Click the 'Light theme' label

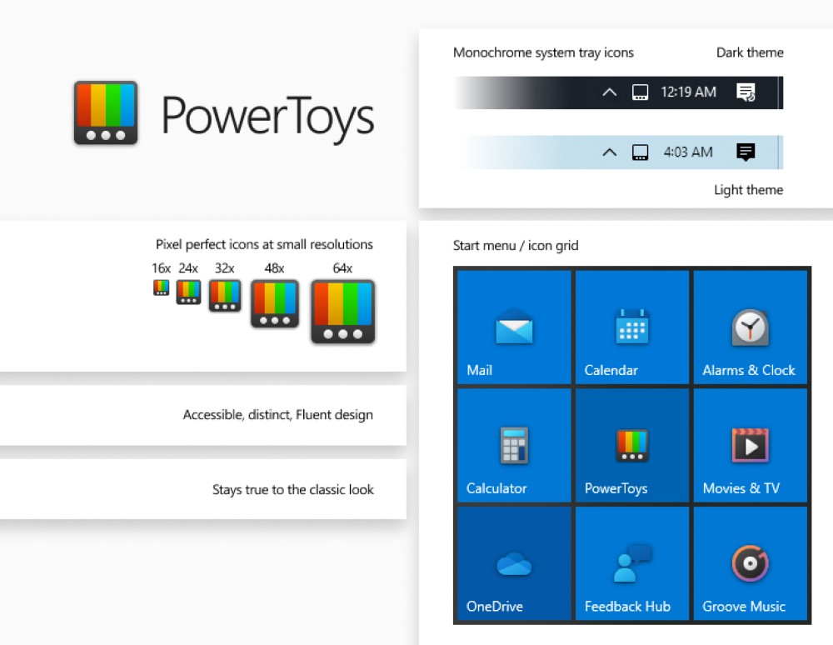749,190
